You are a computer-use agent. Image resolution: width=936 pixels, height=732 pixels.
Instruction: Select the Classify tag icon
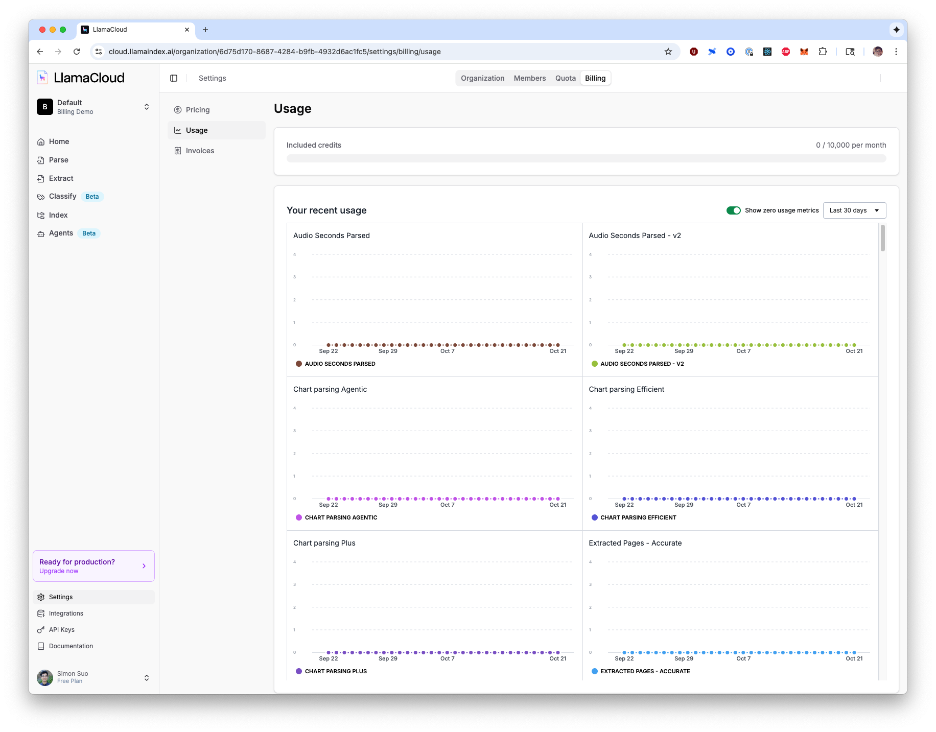click(x=41, y=197)
